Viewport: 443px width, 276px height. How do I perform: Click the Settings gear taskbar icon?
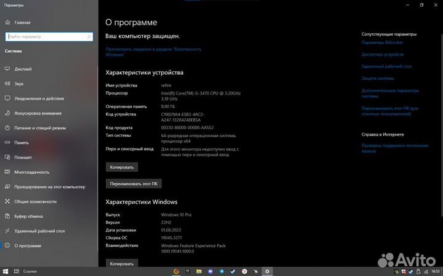click(x=267, y=272)
